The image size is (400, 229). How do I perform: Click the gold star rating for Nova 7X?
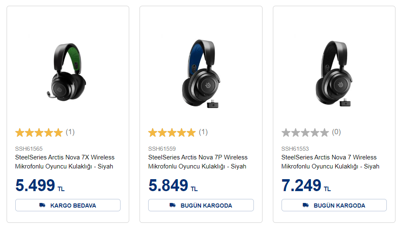[x=39, y=133]
